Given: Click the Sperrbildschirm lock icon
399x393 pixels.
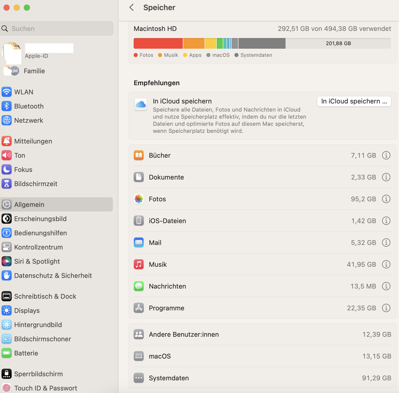Looking at the screenshot, I should [x=7, y=374].
